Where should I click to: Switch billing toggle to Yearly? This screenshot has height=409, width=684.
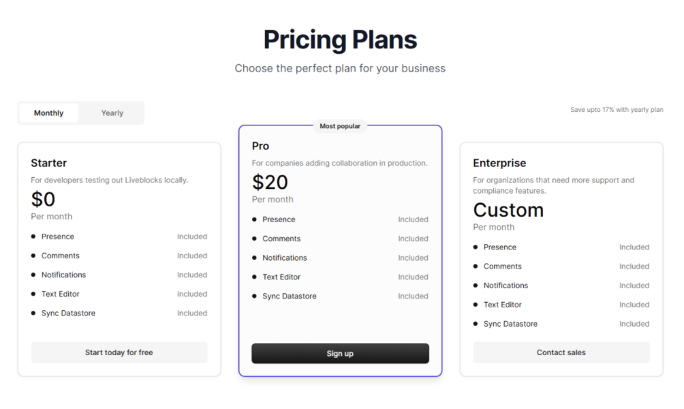(x=112, y=113)
